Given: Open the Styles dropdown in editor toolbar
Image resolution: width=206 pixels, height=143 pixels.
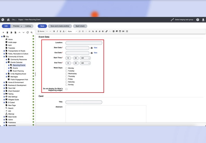Looking at the screenshot, I should click(72, 31).
